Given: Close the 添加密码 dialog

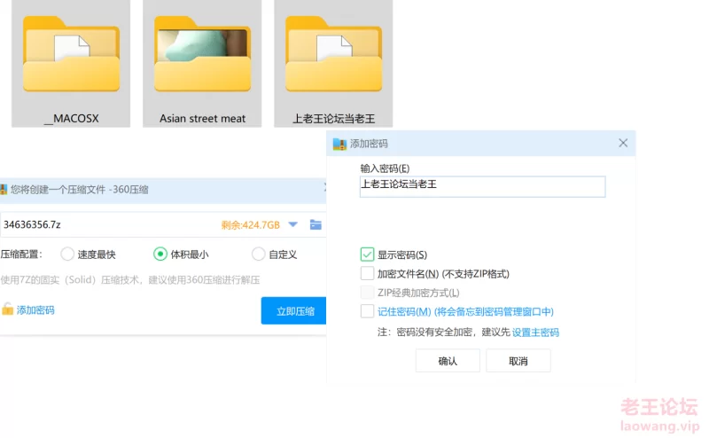Looking at the screenshot, I should pos(623,143).
